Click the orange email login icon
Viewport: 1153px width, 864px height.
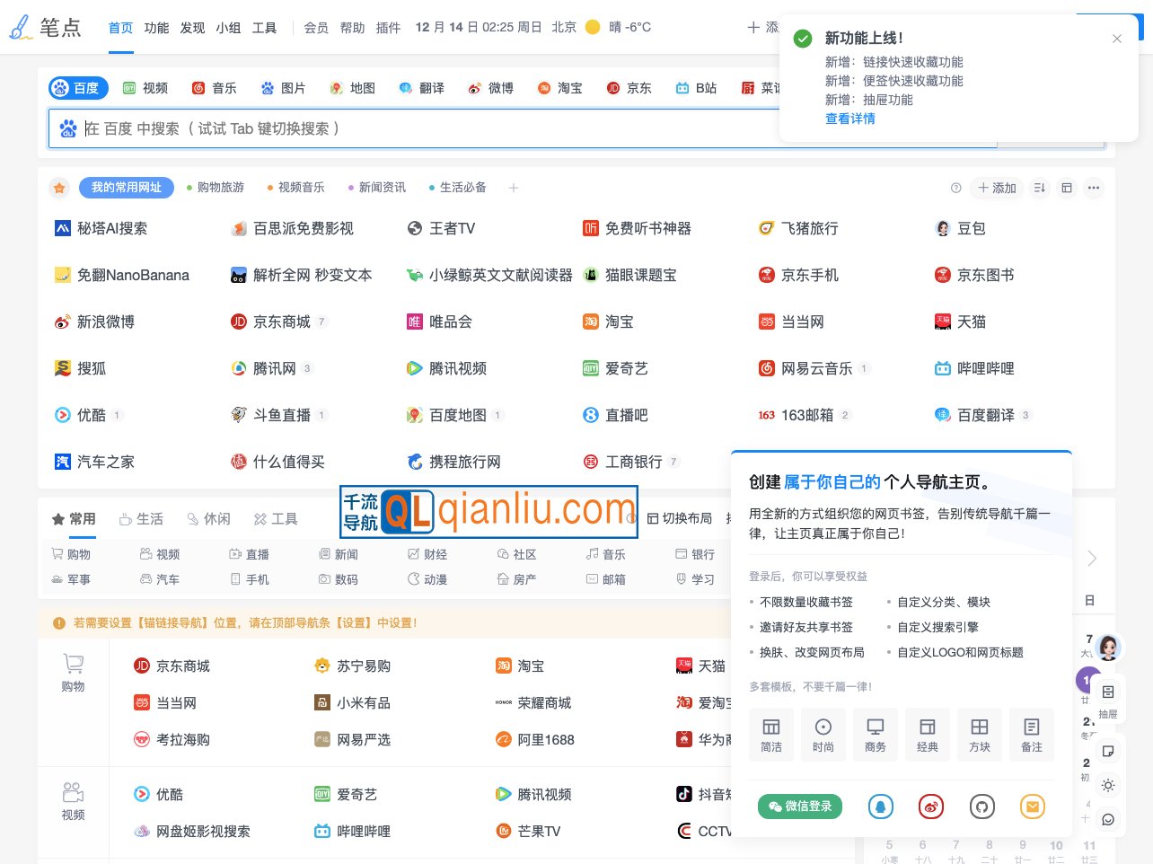click(1032, 807)
